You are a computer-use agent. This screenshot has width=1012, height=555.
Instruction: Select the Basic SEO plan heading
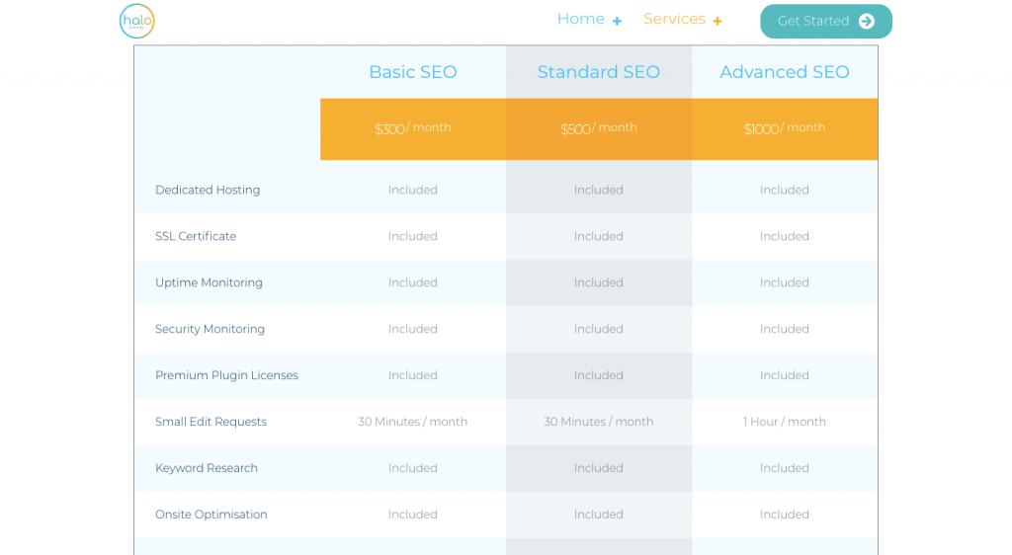413,72
